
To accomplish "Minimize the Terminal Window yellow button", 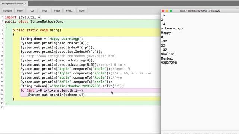I will pyautogui.click(x=167, y=11).
